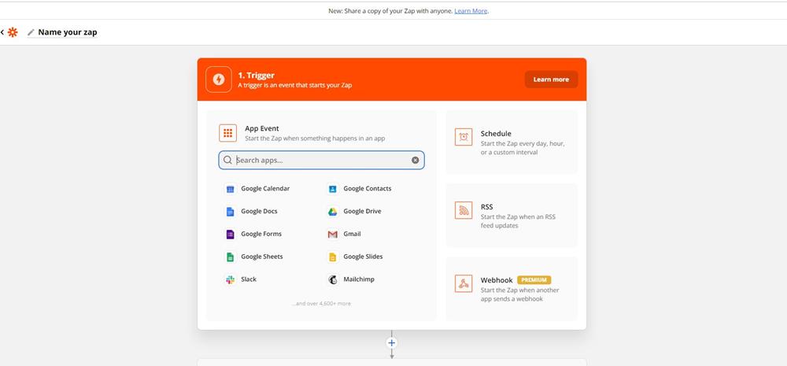Select the Slack icon

coord(231,279)
